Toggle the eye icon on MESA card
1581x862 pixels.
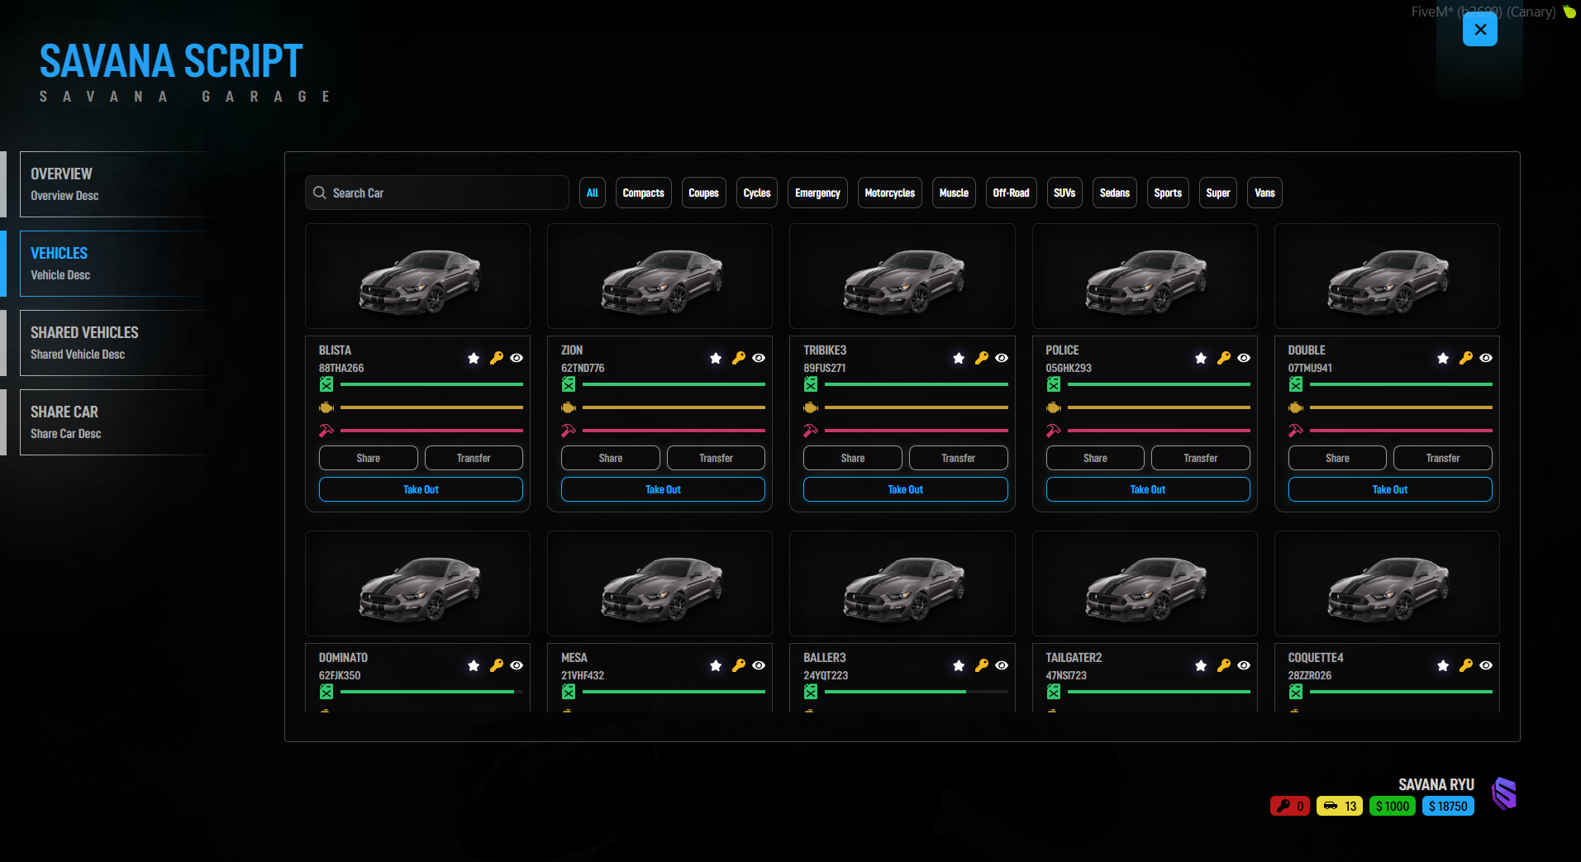pos(759,665)
